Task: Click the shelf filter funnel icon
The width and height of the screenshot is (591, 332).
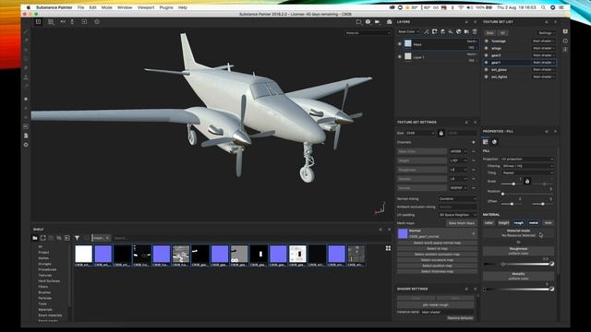Action: pos(77,238)
